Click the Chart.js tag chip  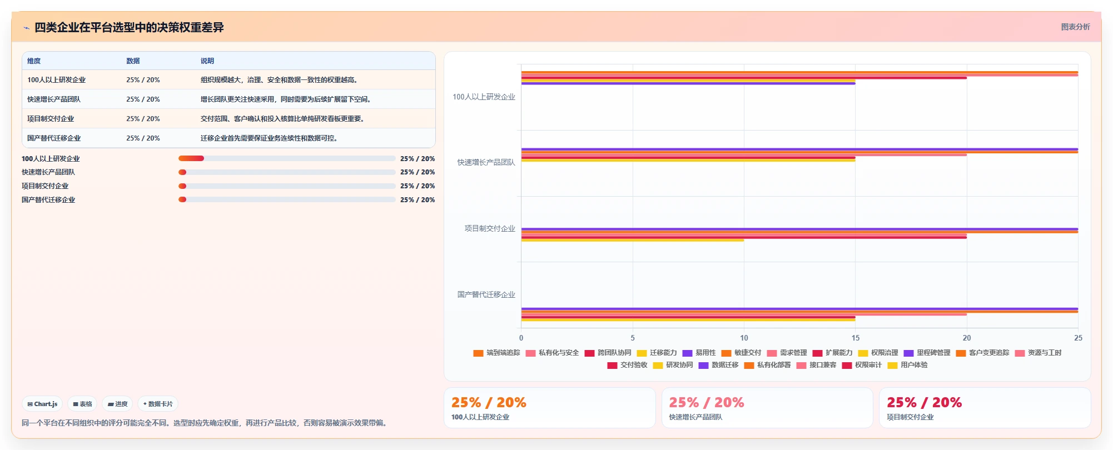42,404
